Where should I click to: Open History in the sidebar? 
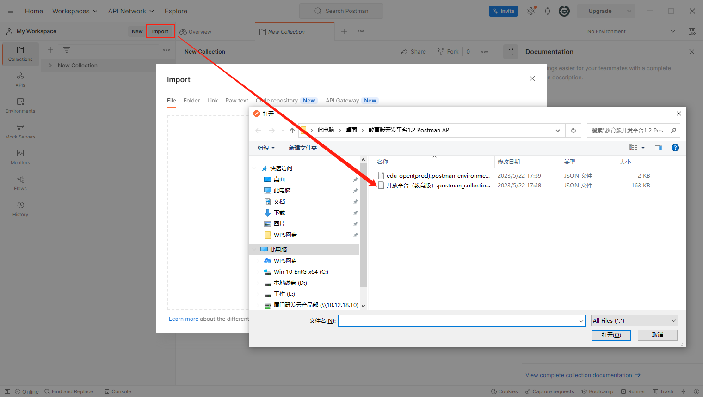[x=20, y=209]
